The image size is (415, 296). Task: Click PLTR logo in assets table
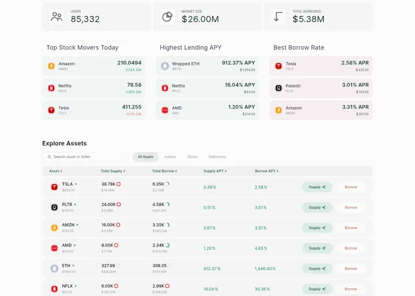(54, 208)
